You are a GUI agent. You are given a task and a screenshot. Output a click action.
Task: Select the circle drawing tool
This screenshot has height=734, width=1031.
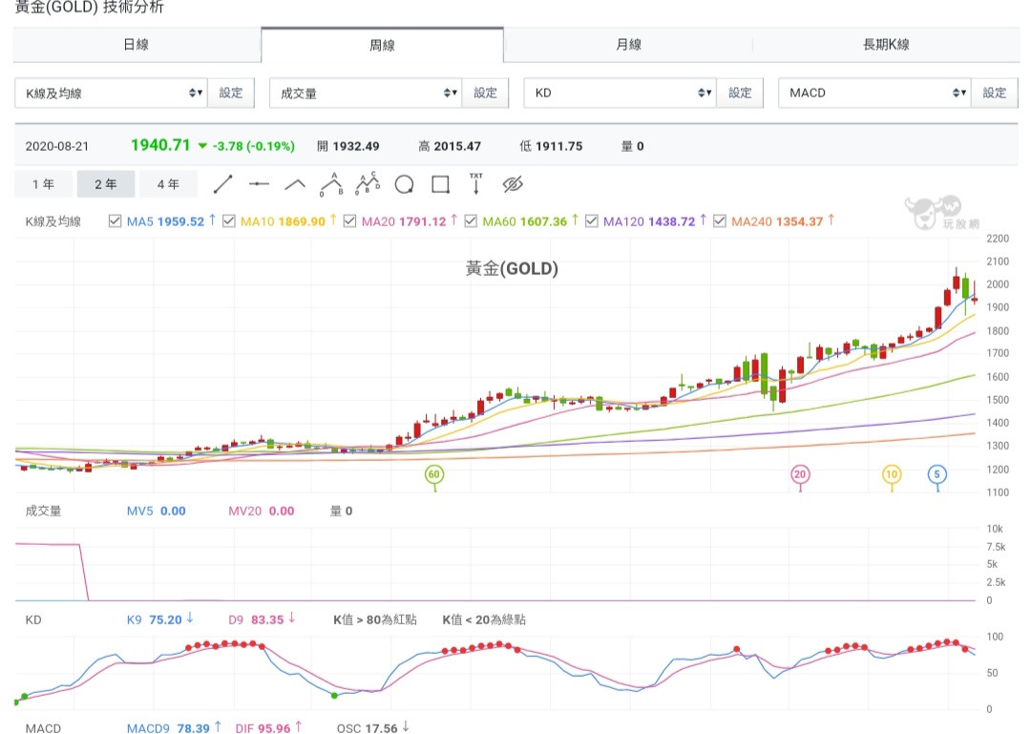(x=404, y=184)
